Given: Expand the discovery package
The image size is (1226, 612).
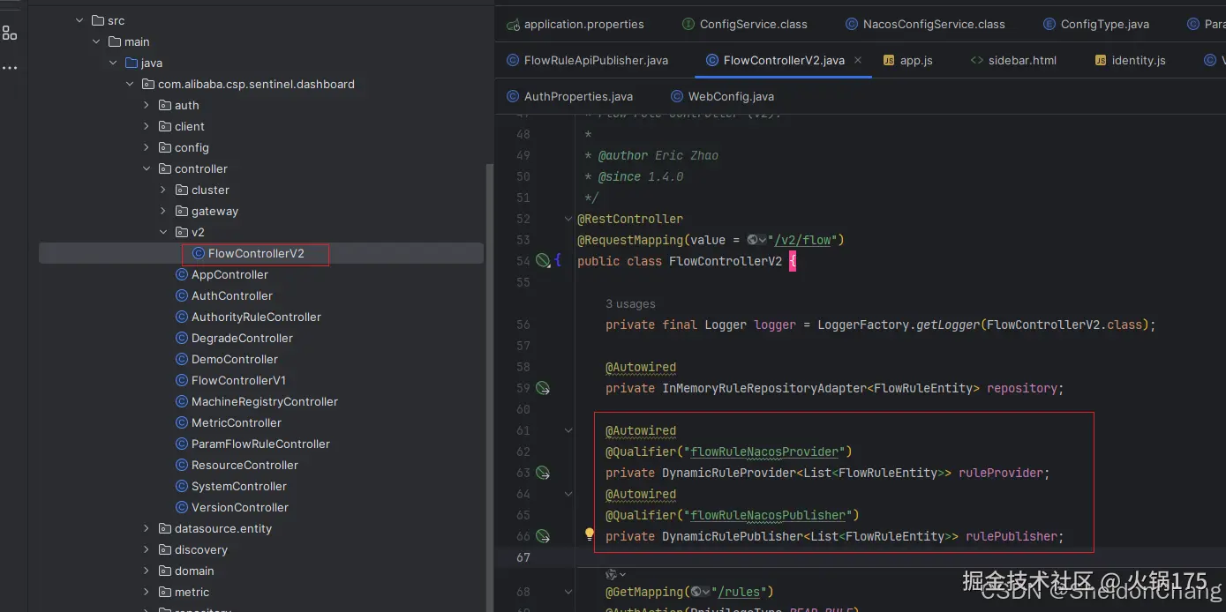Looking at the screenshot, I should (147, 549).
